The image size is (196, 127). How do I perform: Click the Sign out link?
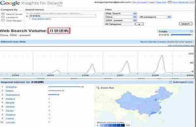(x=161, y=2)
